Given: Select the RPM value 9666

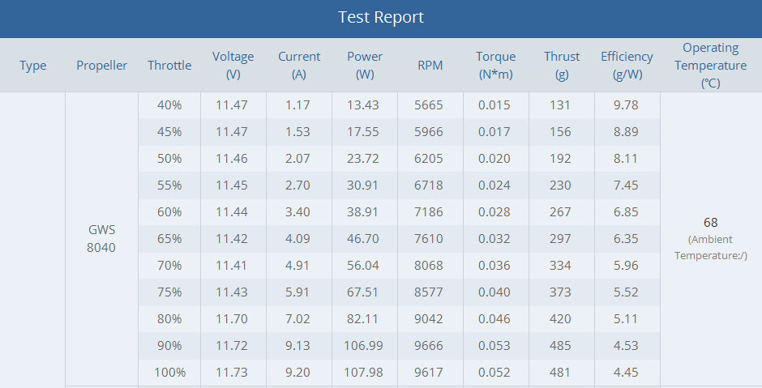Looking at the screenshot, I should point(430,346).
